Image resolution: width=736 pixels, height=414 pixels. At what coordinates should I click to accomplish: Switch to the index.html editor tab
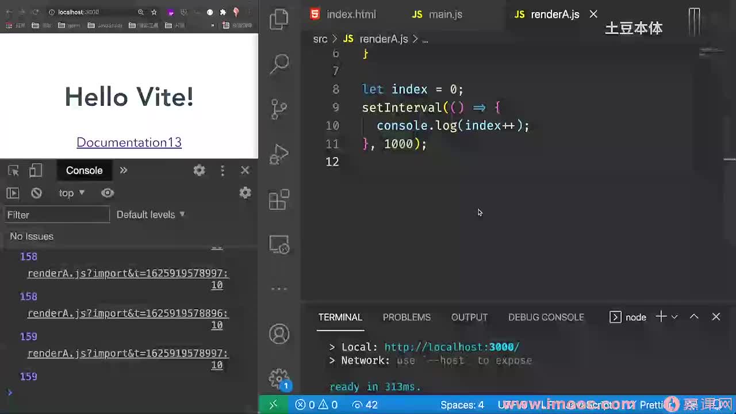(343, 14)
